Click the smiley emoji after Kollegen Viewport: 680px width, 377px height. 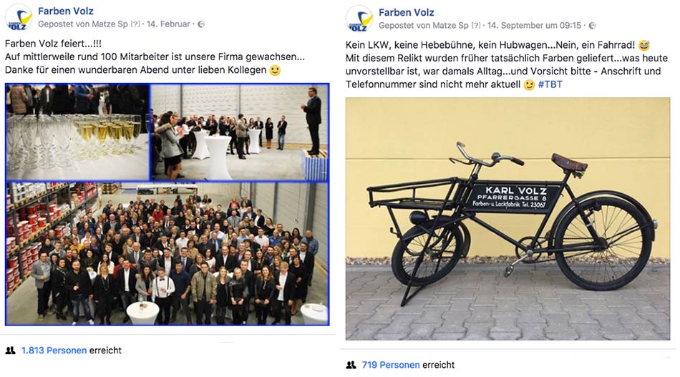click(275, 70)
